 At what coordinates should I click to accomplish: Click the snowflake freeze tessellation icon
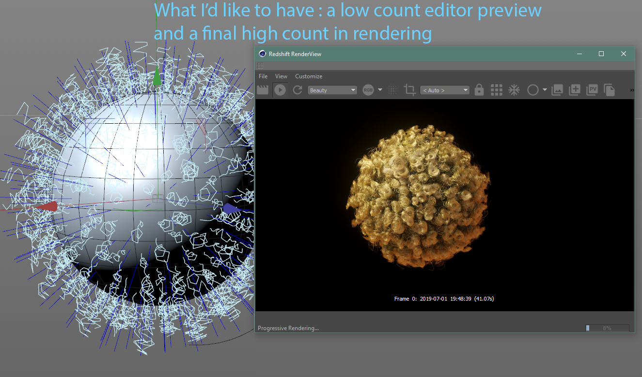[x=514, y=90]
